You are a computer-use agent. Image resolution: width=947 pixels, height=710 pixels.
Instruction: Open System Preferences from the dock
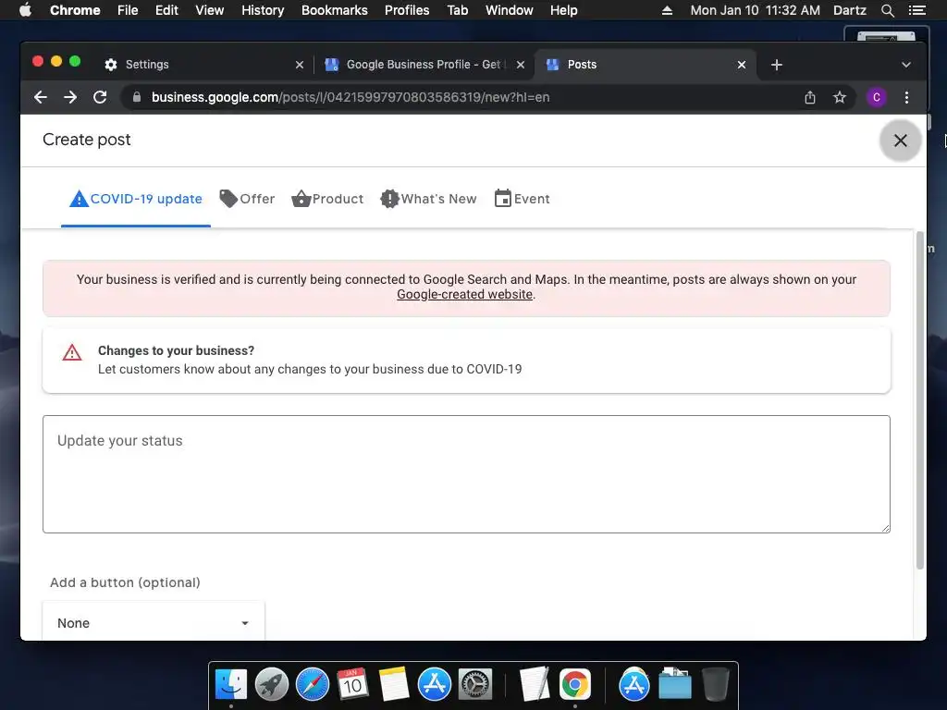(475, 685)
